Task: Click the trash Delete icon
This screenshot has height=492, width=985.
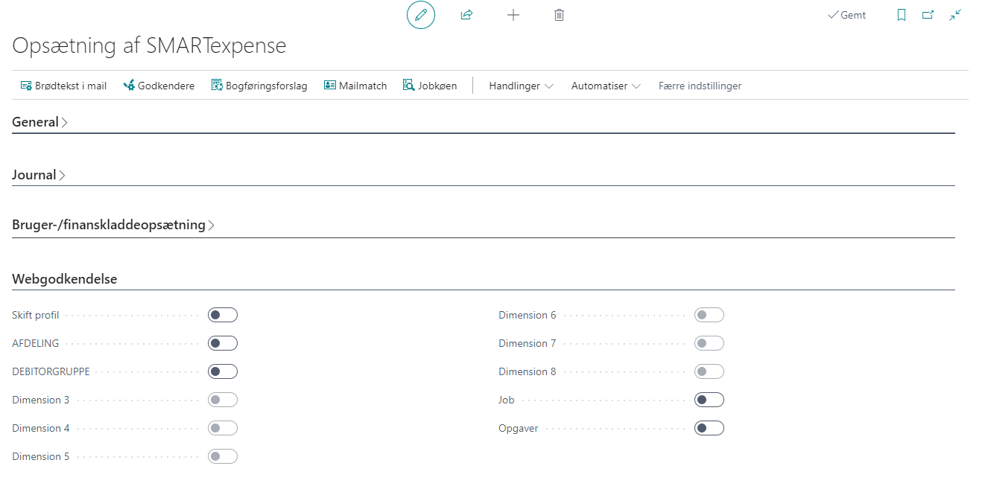Action: click(559, 15)
